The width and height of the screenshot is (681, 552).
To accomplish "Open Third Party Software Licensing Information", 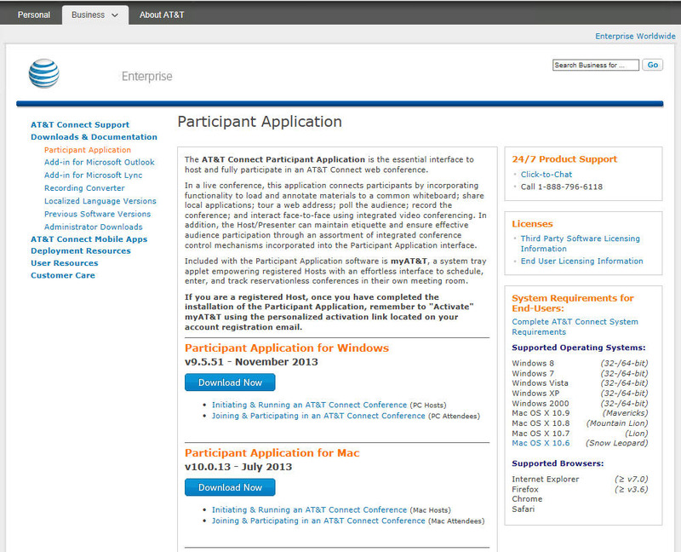I will [x=580, y=244].
